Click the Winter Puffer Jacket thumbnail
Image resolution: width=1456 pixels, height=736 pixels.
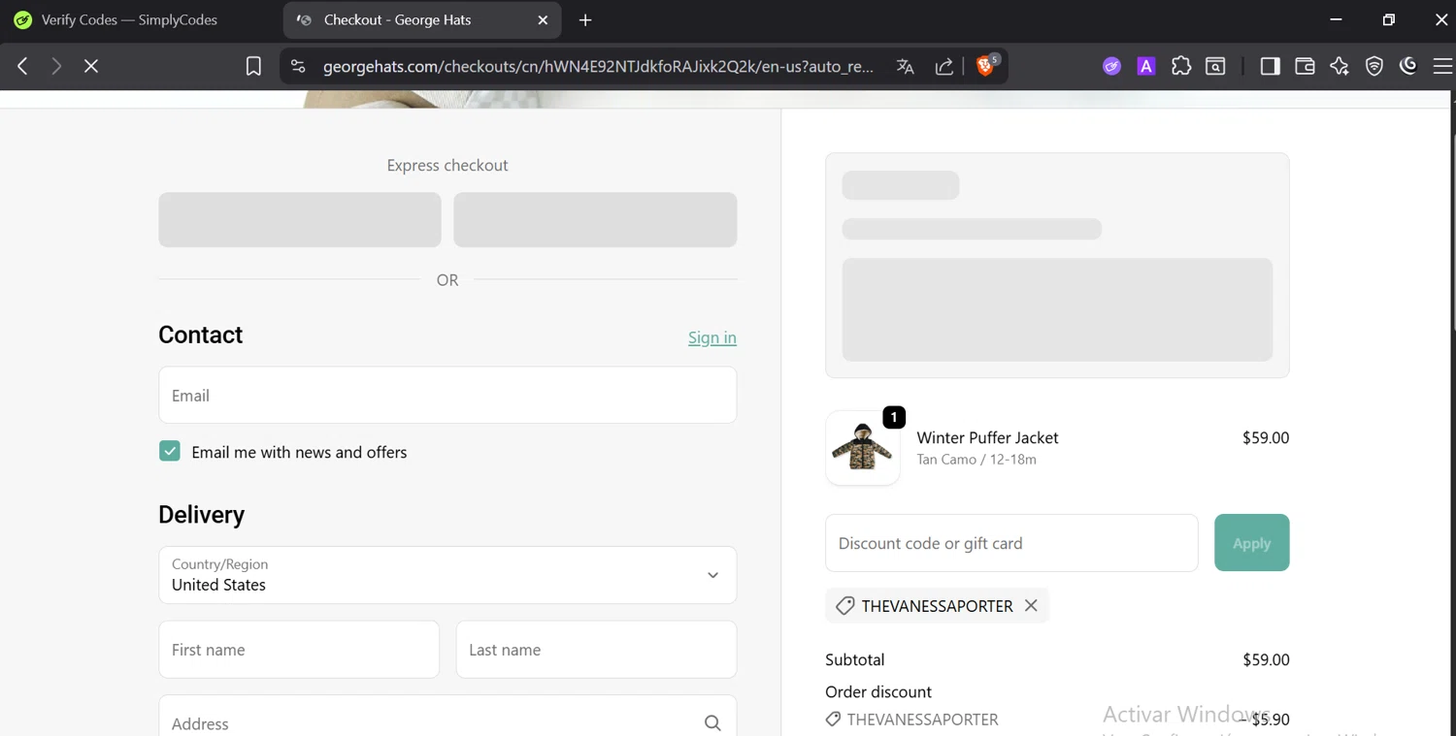tap(862, 448)
